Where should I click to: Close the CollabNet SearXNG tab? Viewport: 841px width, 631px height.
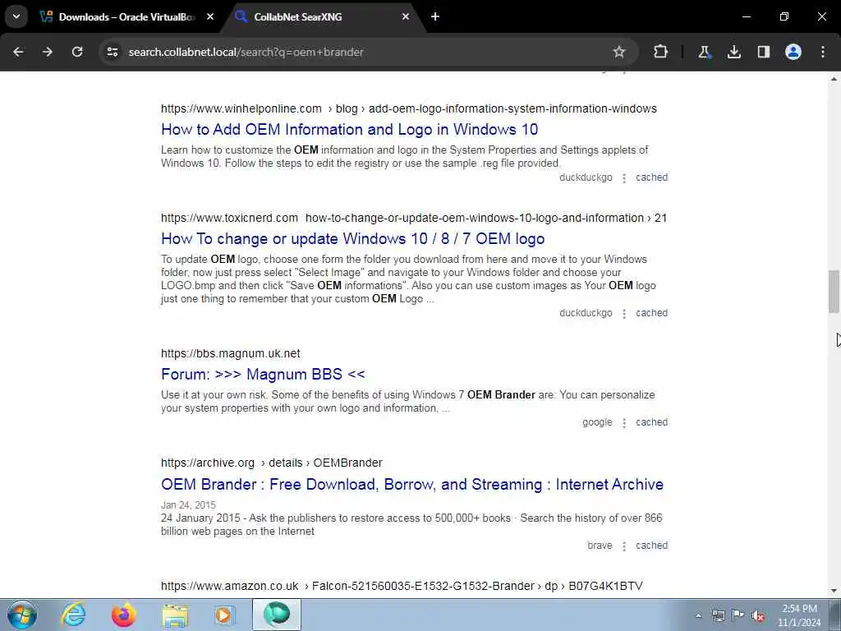pyautogui.click(x=406, y=16)
